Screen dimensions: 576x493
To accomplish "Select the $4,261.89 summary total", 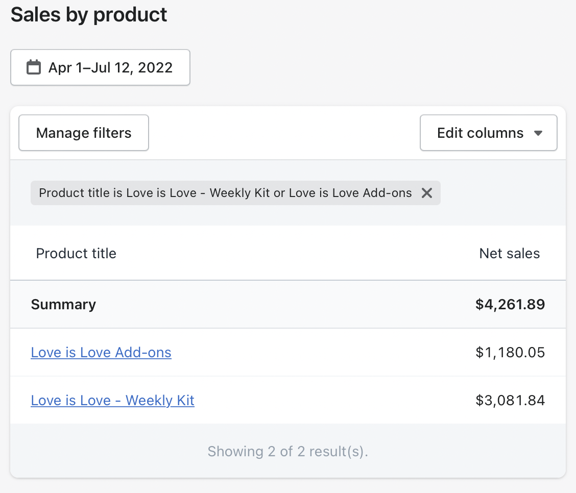I will coord(510,305).
